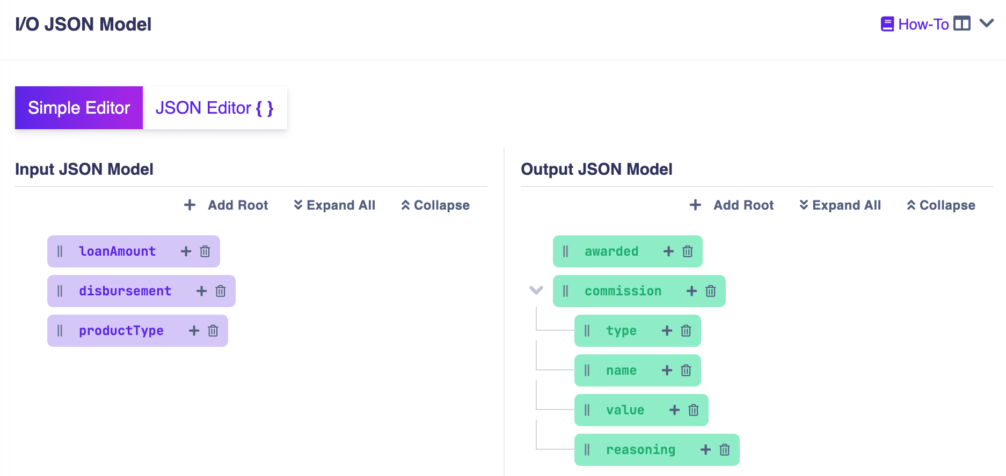Select the value field name
The image size is (1006, 476).
click(x=625, y=410)
